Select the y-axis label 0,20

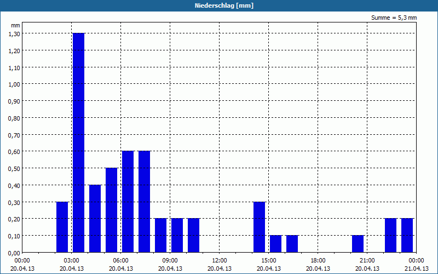(14, 219)
